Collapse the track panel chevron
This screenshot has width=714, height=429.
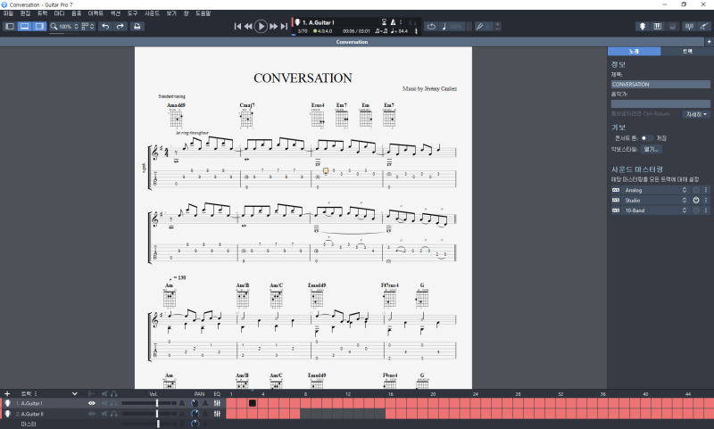click(x=75, y=394)
